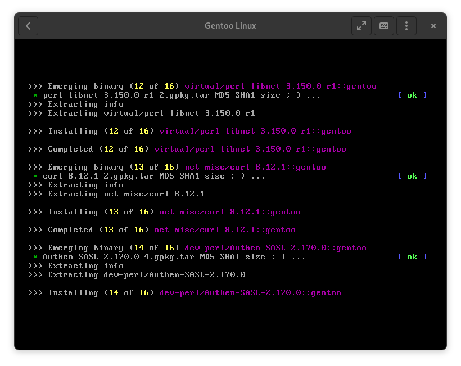Click Authen-SASL-2.170.0-4.gpkg.tar checksum line

click(169, 257)
